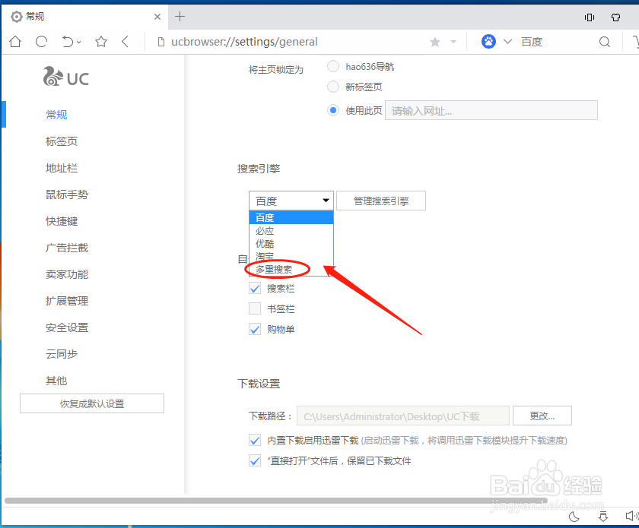This screenshot has height=528, width=639.
Task: Enable night mode via moon icon
Action: tap(575, 517)
